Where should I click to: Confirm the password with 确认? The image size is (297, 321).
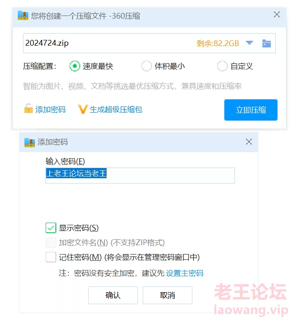coord(113,295)
